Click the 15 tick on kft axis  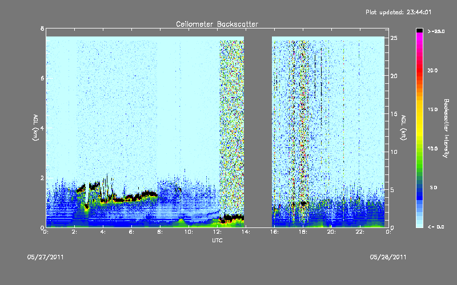[394, 114]
